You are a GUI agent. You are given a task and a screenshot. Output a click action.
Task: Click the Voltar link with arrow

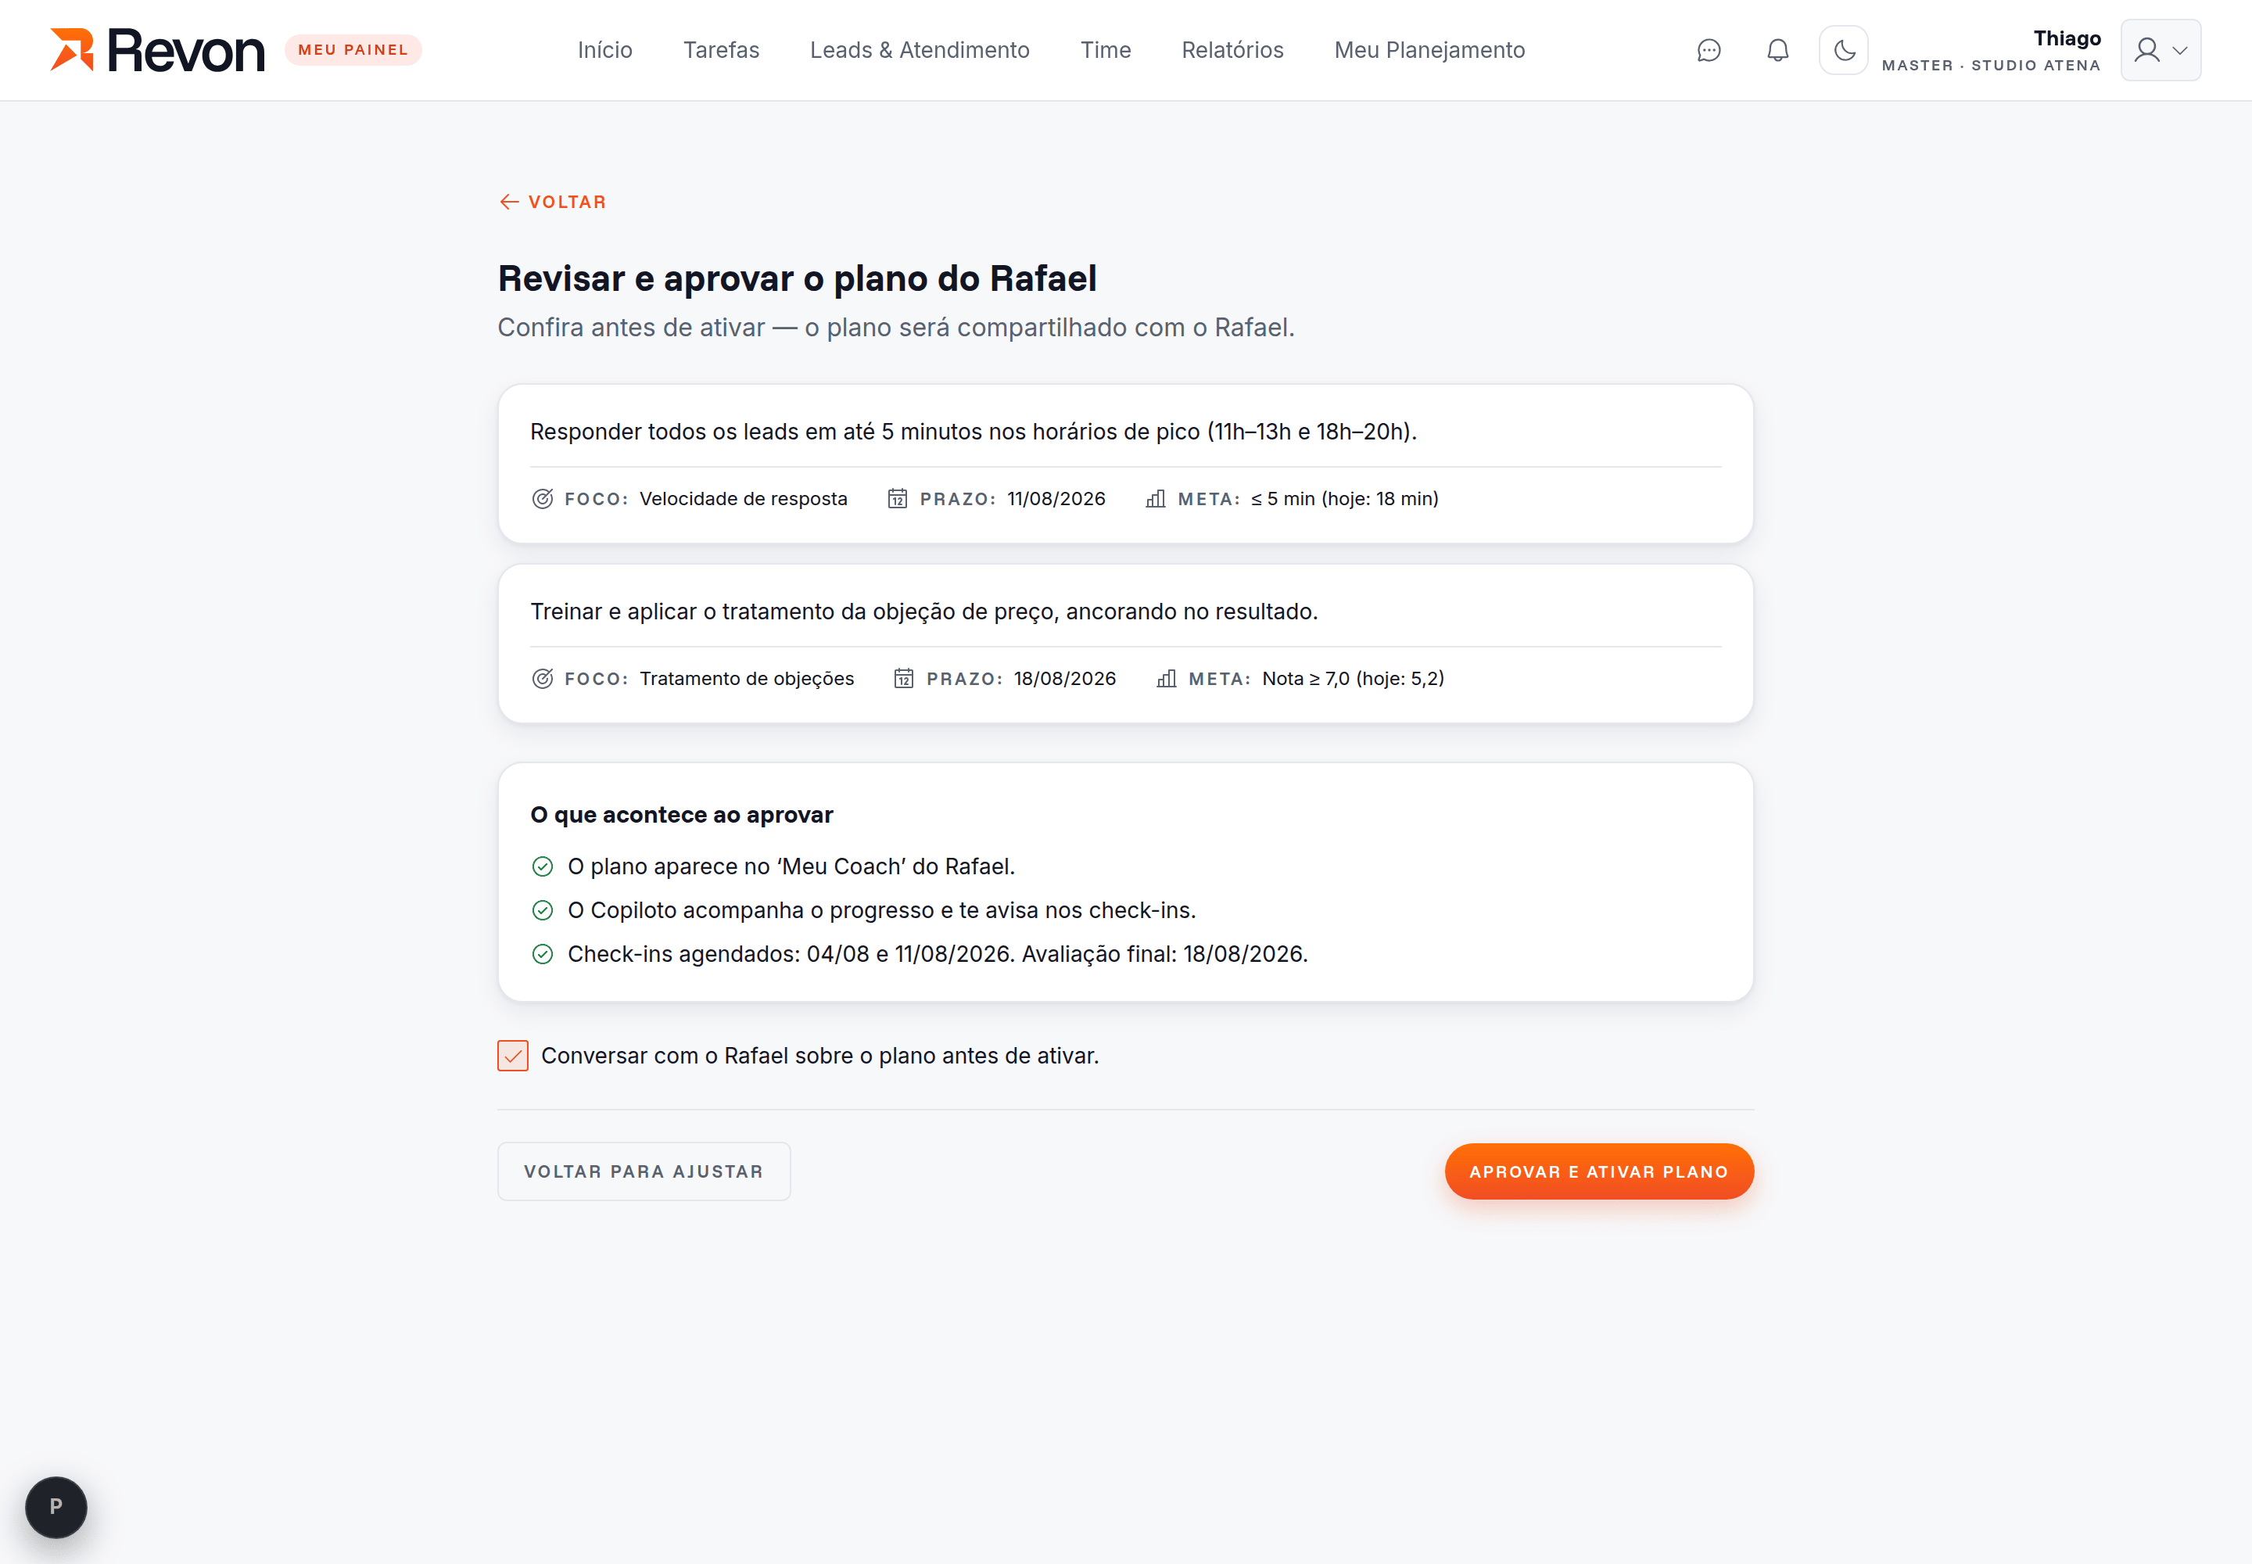[553, 202]
